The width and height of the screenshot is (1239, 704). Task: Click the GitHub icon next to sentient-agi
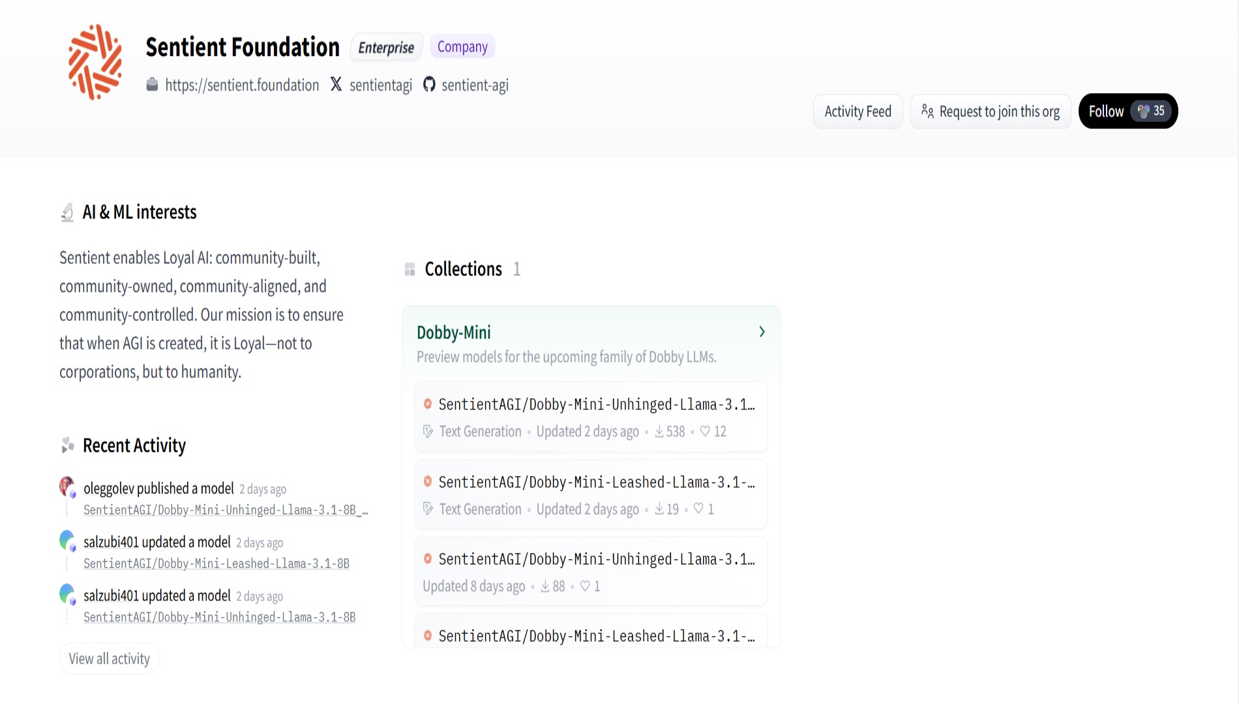pyautogui.click(x=429, y=84)
